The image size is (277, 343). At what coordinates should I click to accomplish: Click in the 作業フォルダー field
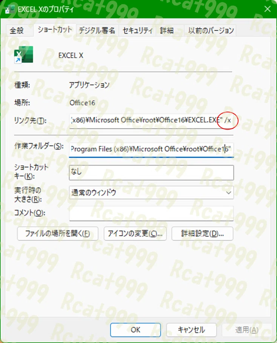(x=151, y=149)
